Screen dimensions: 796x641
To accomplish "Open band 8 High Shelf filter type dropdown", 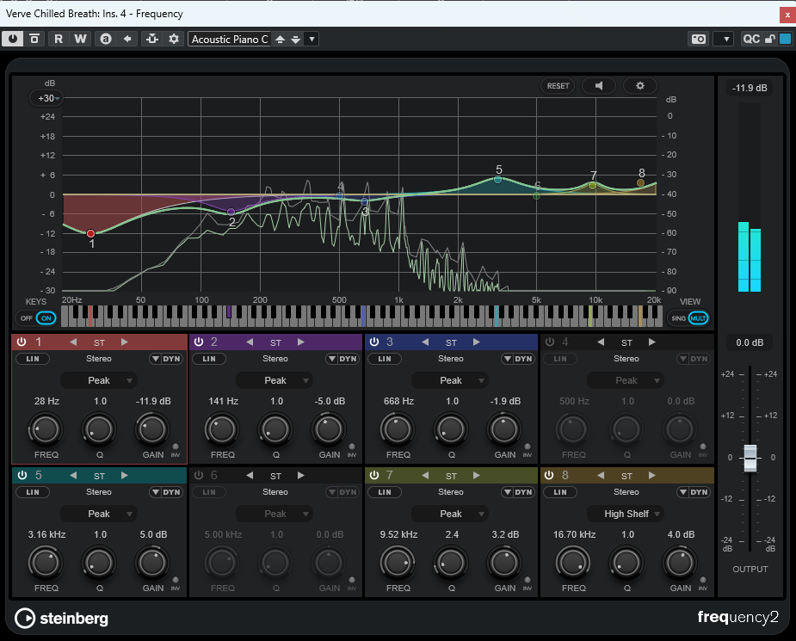I will [x=626, y=514].
